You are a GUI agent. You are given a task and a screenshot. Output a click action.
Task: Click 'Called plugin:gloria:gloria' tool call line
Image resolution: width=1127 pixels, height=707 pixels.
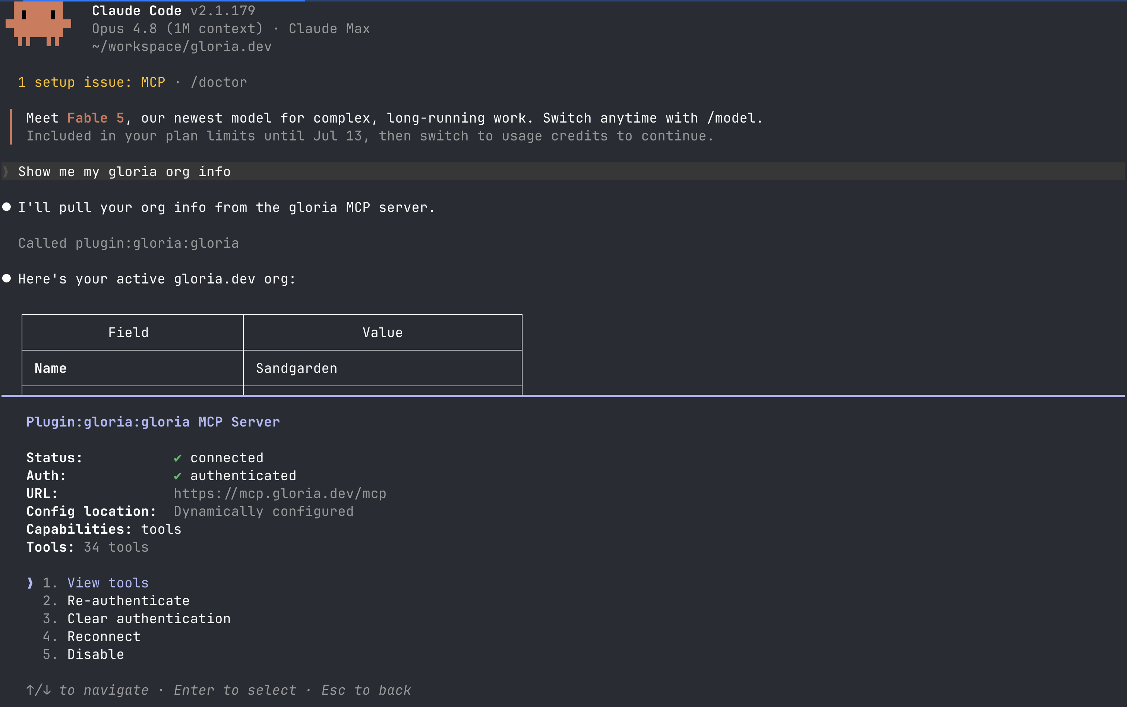tap(128, 244)
